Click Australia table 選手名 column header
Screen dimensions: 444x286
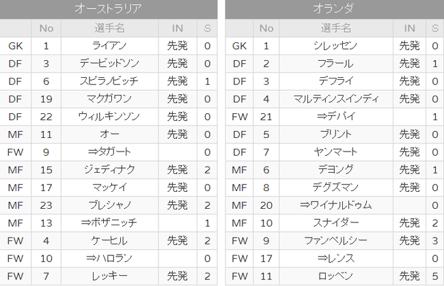click(x=109, y=28)
